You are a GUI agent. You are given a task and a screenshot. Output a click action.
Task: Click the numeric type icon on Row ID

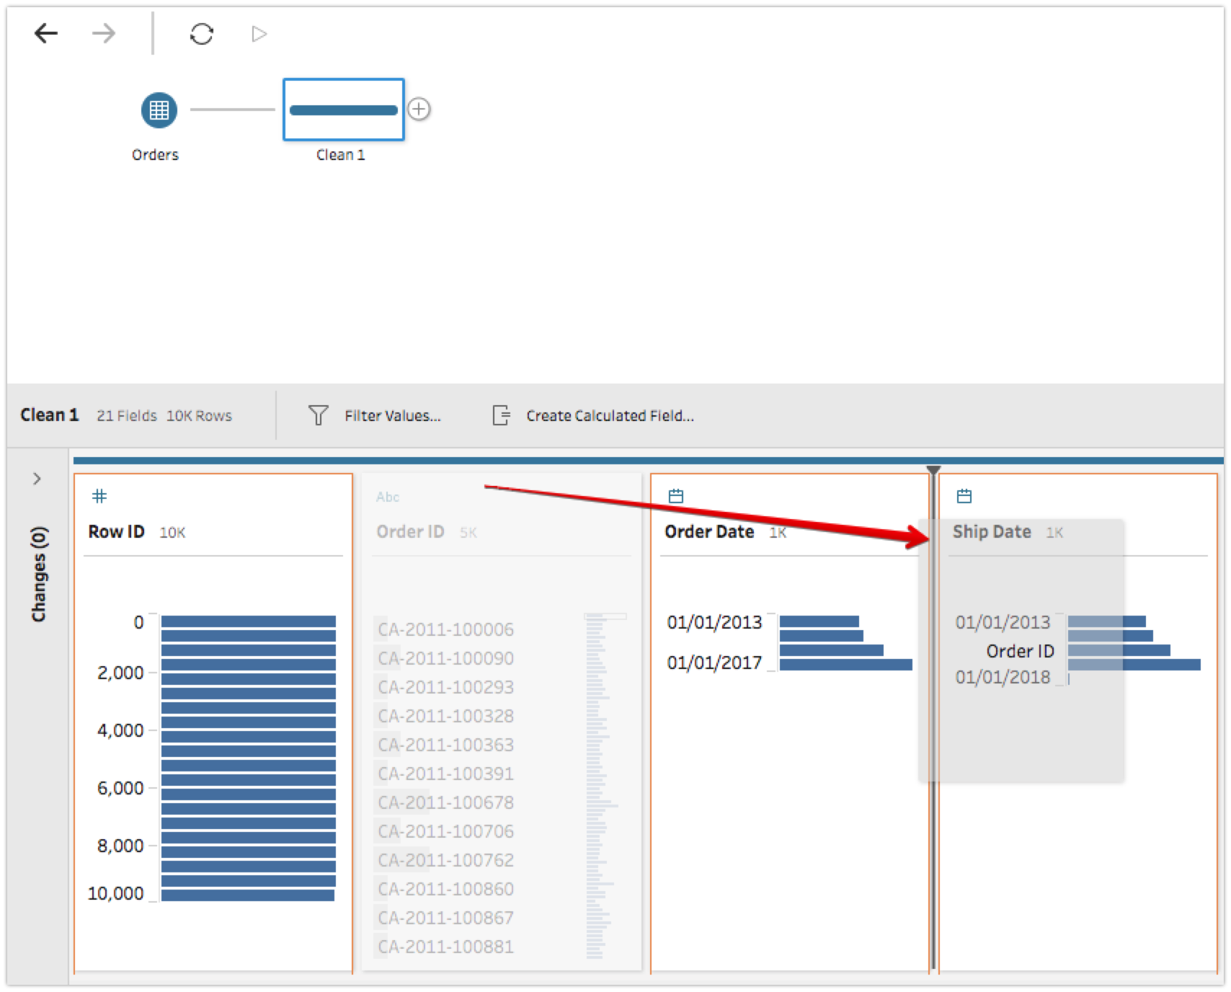point(99,495)
